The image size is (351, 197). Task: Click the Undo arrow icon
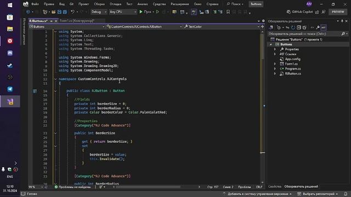pyautogui.click(x=72, y=12)
